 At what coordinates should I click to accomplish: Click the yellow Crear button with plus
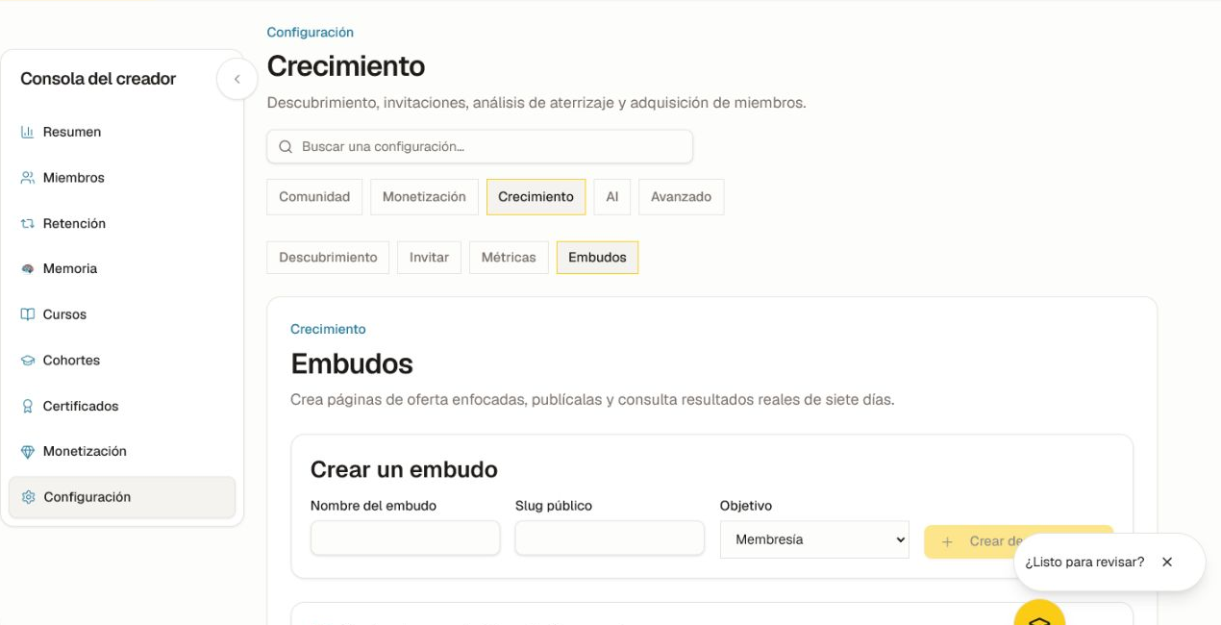coord(1018,541)
